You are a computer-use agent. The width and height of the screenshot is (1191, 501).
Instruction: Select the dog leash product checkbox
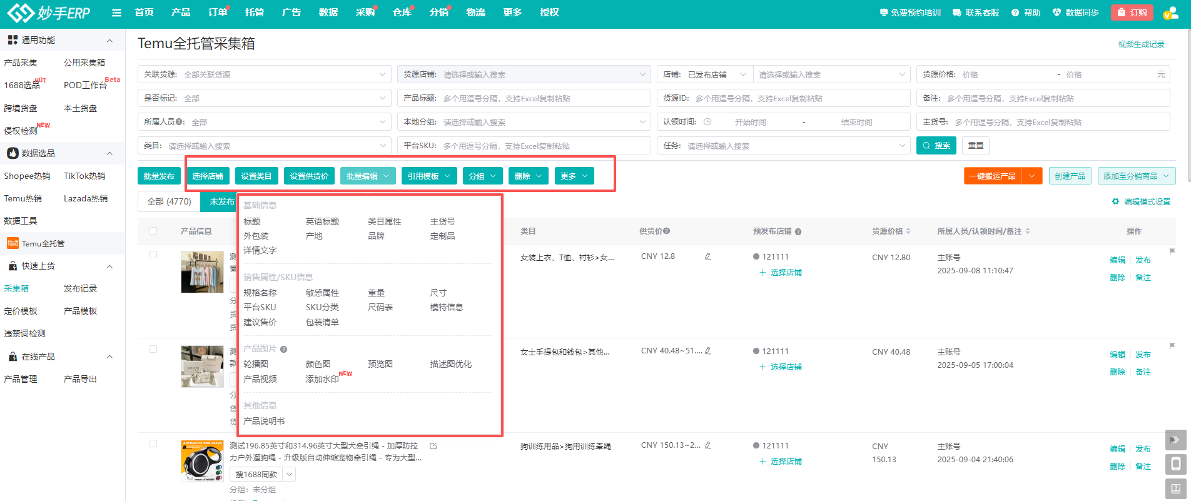[153, 443]
